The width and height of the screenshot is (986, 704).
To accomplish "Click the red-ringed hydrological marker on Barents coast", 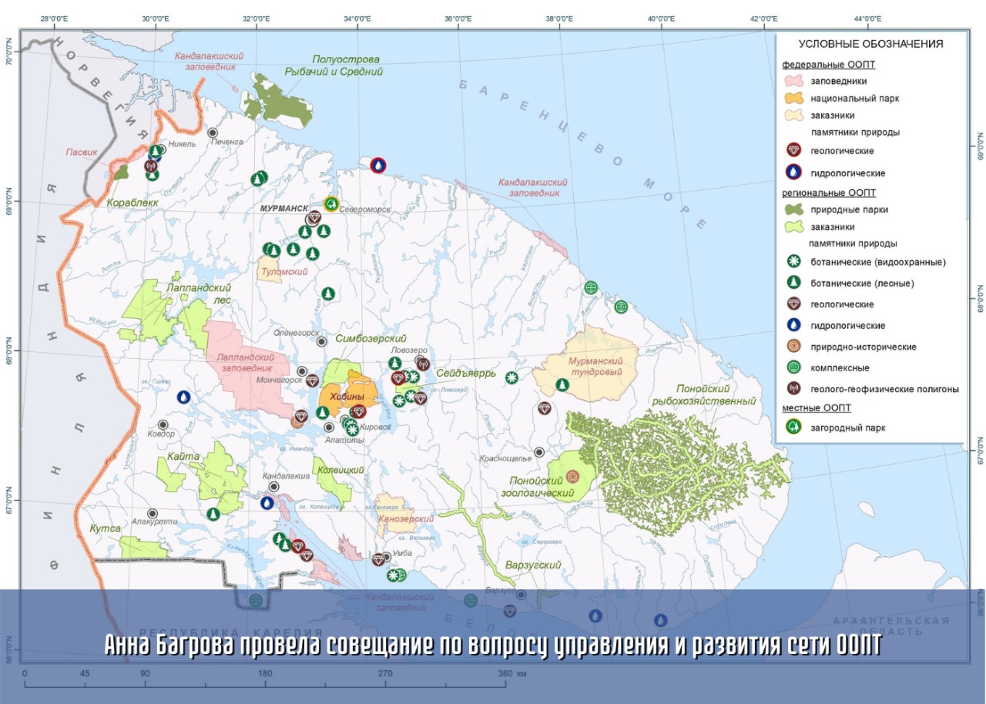I will pos(377,165).
